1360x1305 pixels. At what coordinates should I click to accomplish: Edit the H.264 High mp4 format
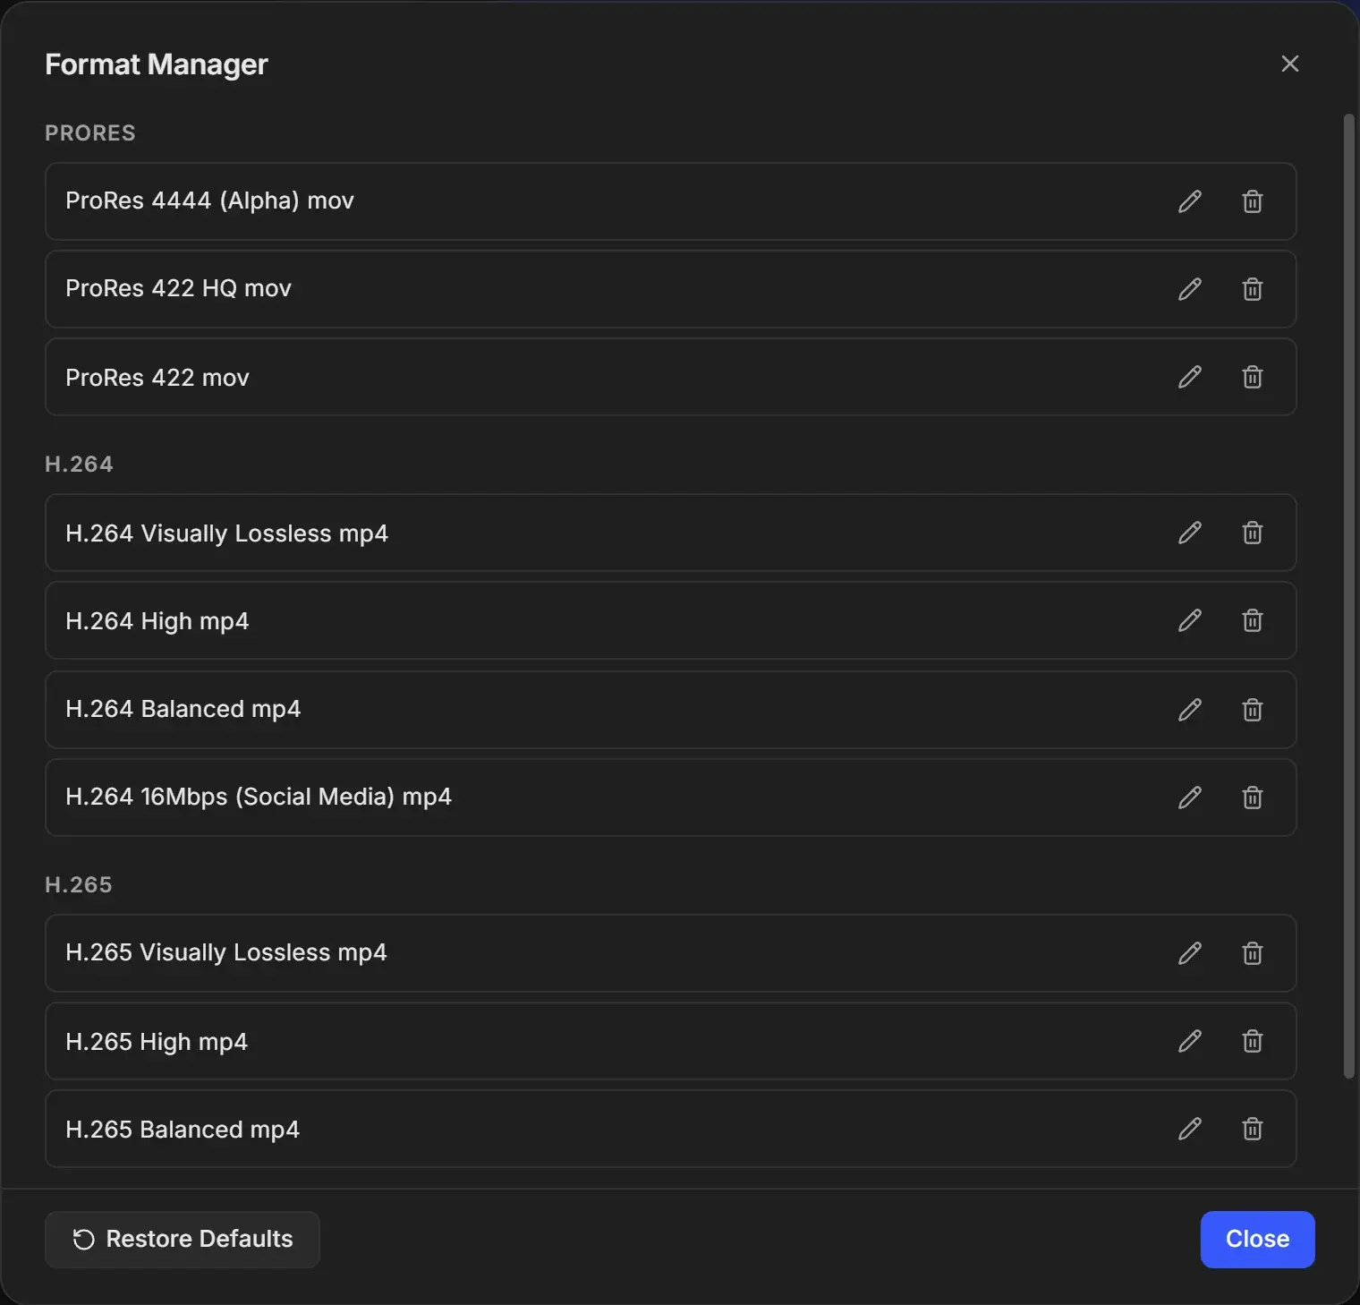1190,620
